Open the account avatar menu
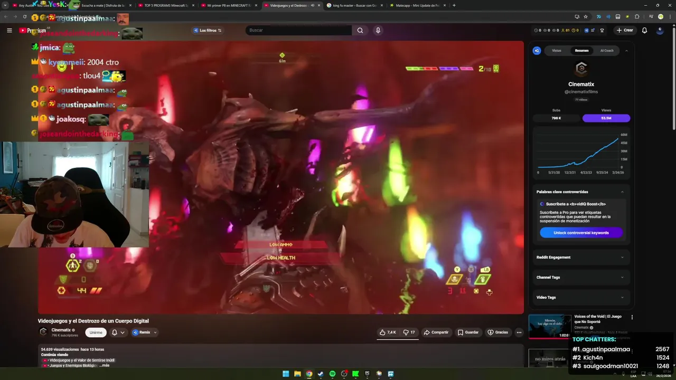The image size is (676, 380). coord(660,30)
